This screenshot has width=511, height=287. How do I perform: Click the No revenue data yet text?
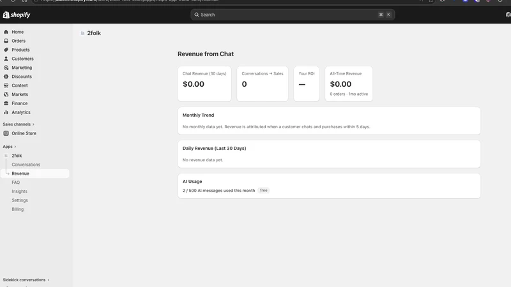pos(202,160)
